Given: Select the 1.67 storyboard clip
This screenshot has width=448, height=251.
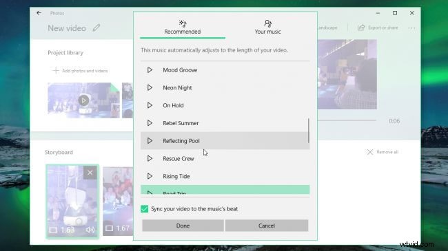Looking at the screenshot, I should coord(118,201).
